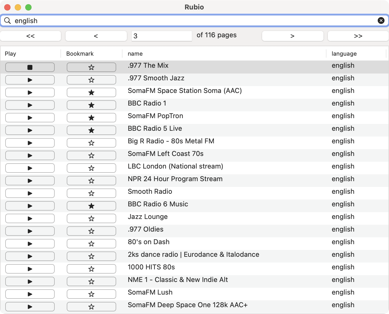Click the 'of 116 pages' label
Image resolution: width=389 pixels, height=314 pixels.
[217, 35]
